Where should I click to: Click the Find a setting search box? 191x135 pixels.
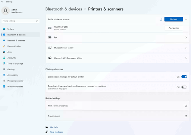(x=21, y=21)
